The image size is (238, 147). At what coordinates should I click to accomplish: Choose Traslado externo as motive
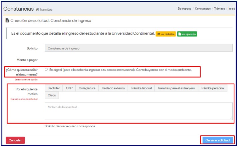click(x=113, y=88)
